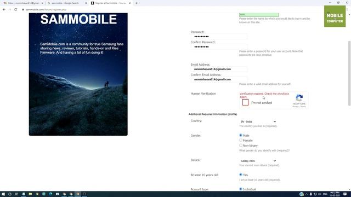The image size is (351, 197).
Task: Launch Microsoft Edge from the taskbar
Action: click(x=50, y=194)
